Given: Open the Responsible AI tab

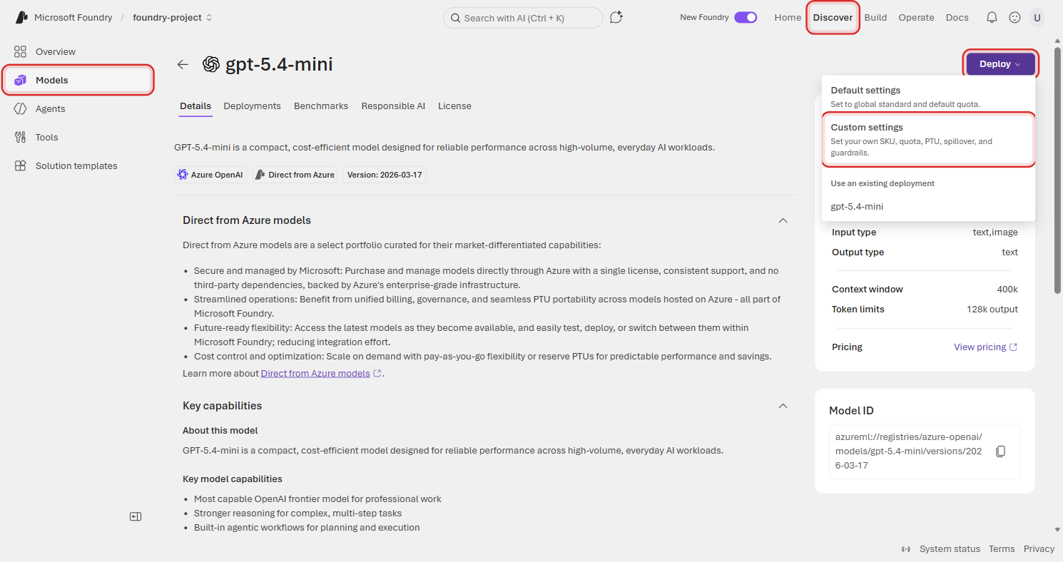Looking at the screenshot, I should coord(393,106).
